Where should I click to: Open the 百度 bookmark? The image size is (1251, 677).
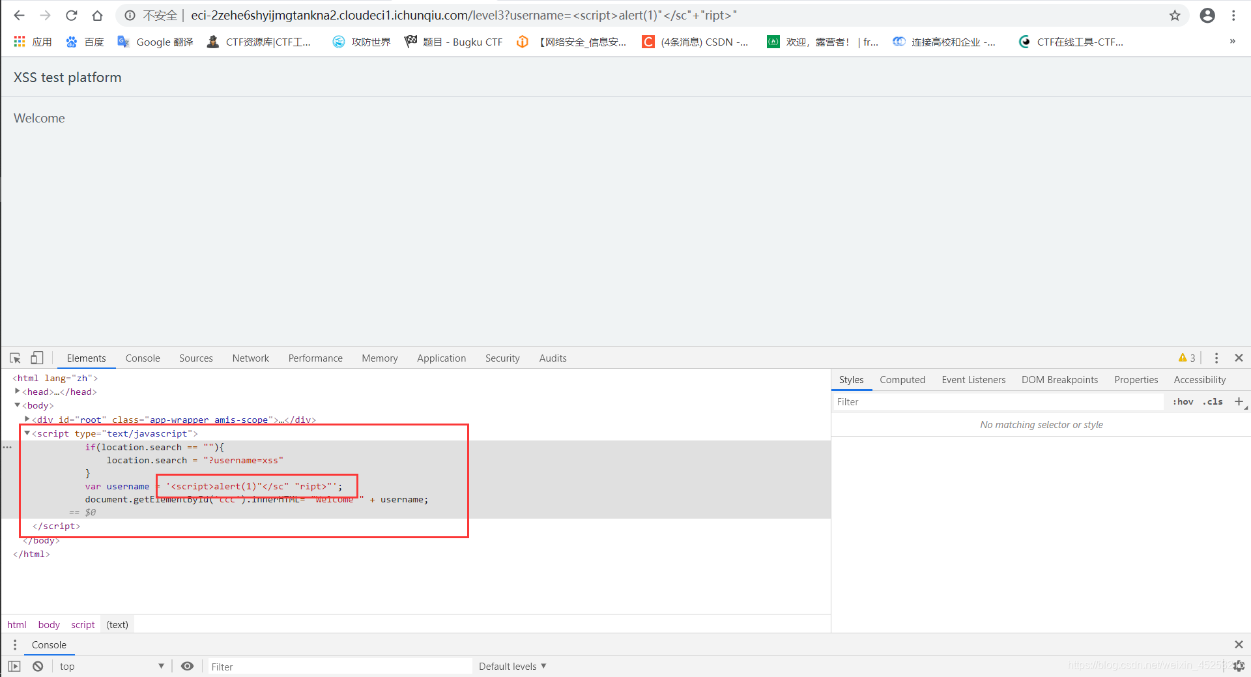tap(85, 42)
